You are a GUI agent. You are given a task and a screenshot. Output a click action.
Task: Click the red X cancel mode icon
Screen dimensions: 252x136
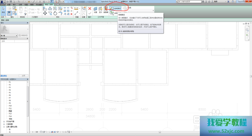(x=90, y=9)
